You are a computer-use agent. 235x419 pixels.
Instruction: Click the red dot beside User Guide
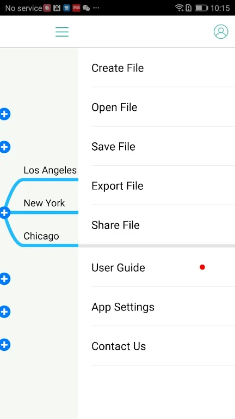(x=202, y=267)
